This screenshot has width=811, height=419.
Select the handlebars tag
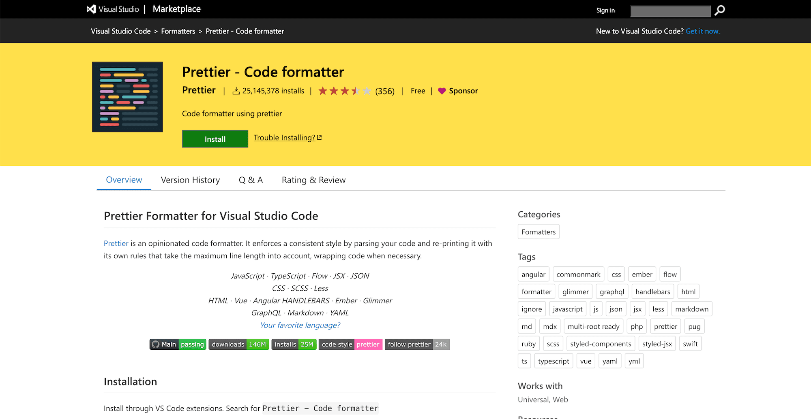tap(653, 292)
